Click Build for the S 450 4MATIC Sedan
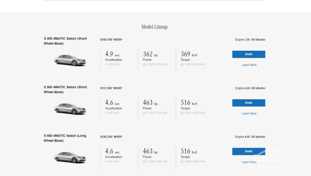This screenshot has height=176, width=311. [248, 54]
